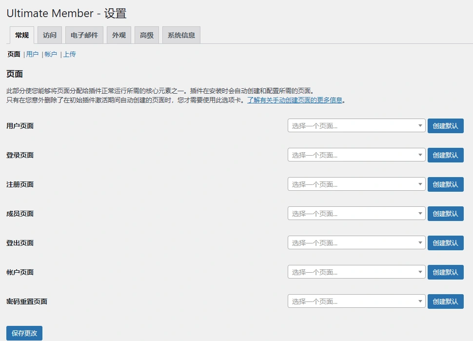Open the 用户 sub-section link

coord(32,54)
